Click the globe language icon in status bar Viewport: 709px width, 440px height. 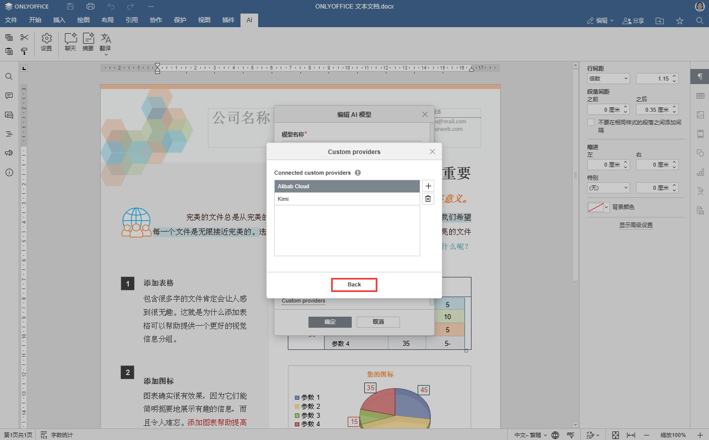coord(555,435)
